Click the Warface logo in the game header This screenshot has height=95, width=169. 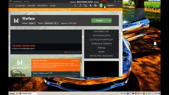click(16, 21)
